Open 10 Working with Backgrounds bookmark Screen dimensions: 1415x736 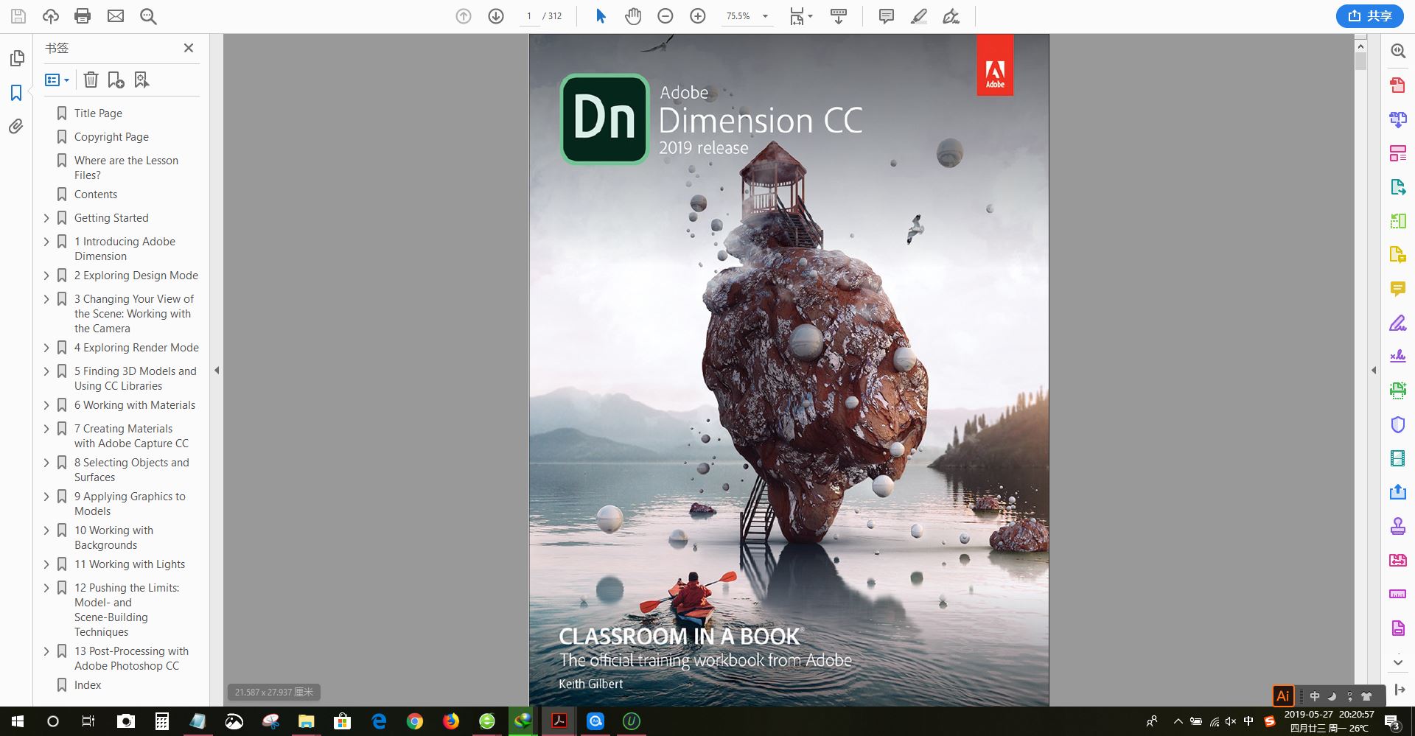pyautogui.click(x=113, y=538)
